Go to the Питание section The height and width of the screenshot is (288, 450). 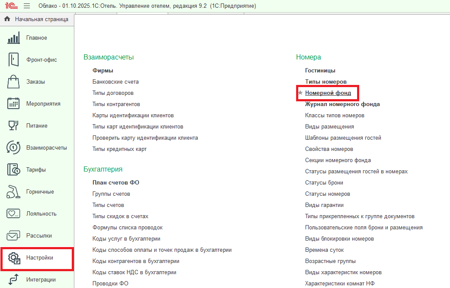click(x=37, y=126)
